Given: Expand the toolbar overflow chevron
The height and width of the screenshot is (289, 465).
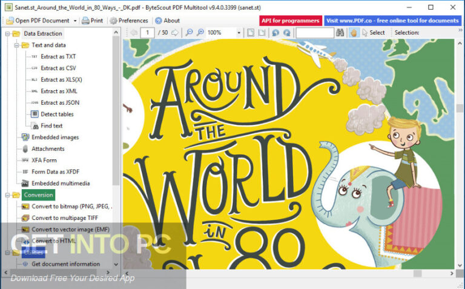Looking at the screenshot, I should (460, 30).
